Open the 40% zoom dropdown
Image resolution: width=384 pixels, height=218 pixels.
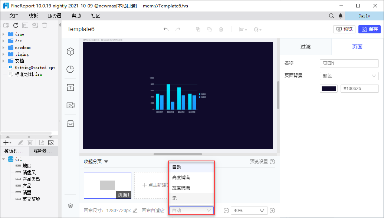coord(249,211)
